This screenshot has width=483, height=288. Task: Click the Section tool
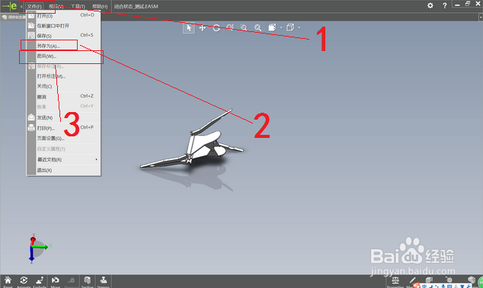(87, 282)
